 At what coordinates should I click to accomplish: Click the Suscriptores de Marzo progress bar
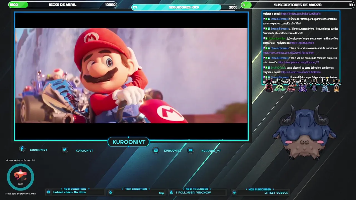click(297, 5)
